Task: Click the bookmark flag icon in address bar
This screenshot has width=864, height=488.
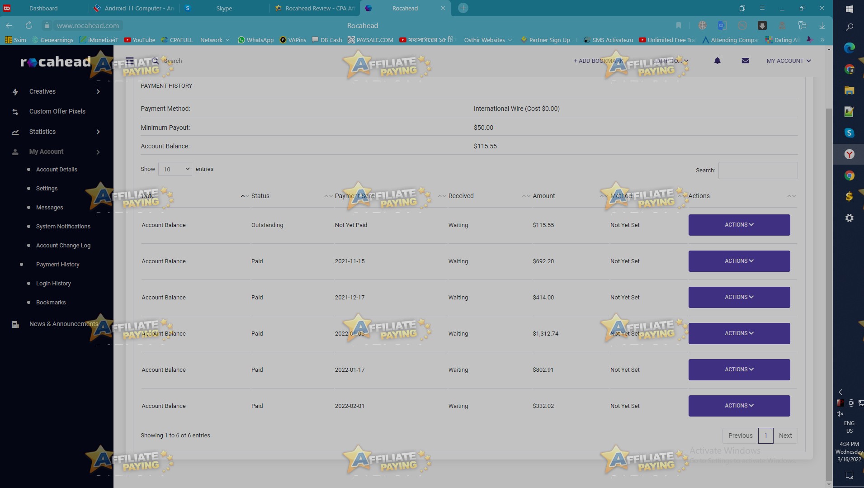Action: [x=678, y=25]
